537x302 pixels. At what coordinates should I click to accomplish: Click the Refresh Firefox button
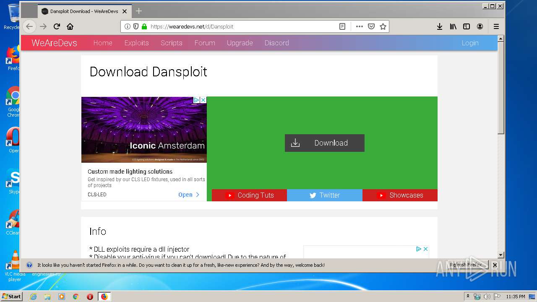tap(468, 265)
